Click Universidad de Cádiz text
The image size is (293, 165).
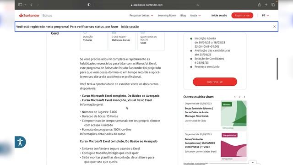195,121
